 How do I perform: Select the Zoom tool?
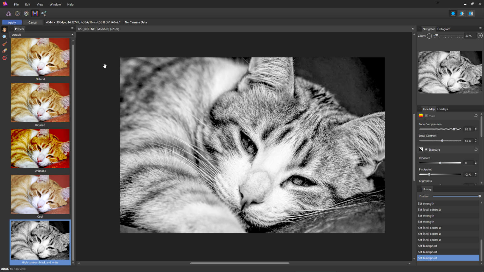pyautogui.click(x=4, y=37)
